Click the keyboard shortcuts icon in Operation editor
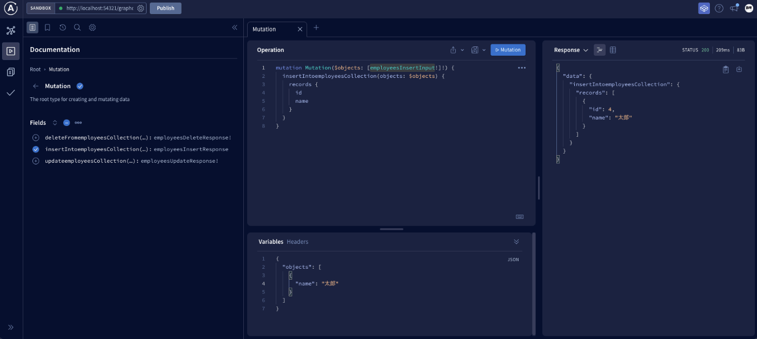The width and height of the screenshot is (757, 339). (520, 217)
